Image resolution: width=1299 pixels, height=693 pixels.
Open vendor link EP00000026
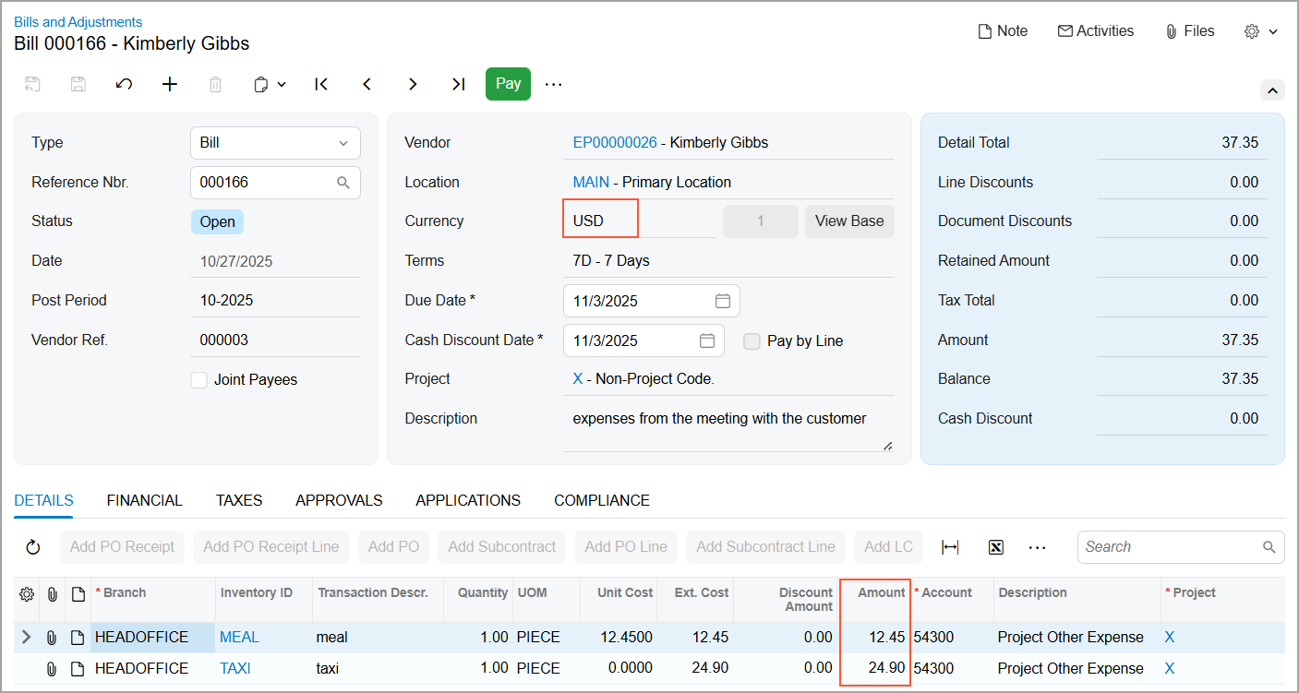click(x=615, y=143)
